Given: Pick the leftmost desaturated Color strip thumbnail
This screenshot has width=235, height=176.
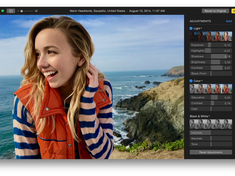Looking at the screenshot, I should tap(193, 89).
